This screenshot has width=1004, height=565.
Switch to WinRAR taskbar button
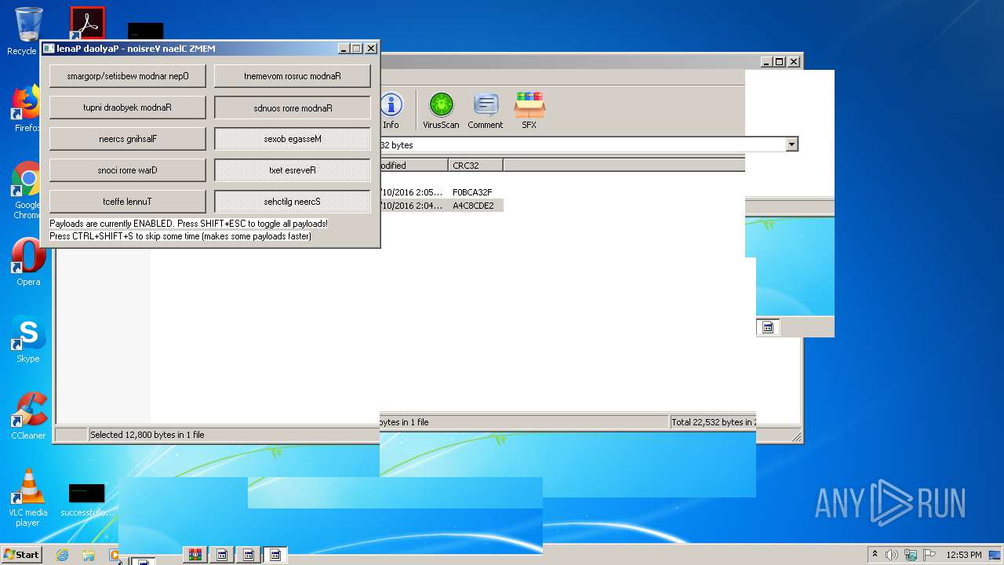195,555
